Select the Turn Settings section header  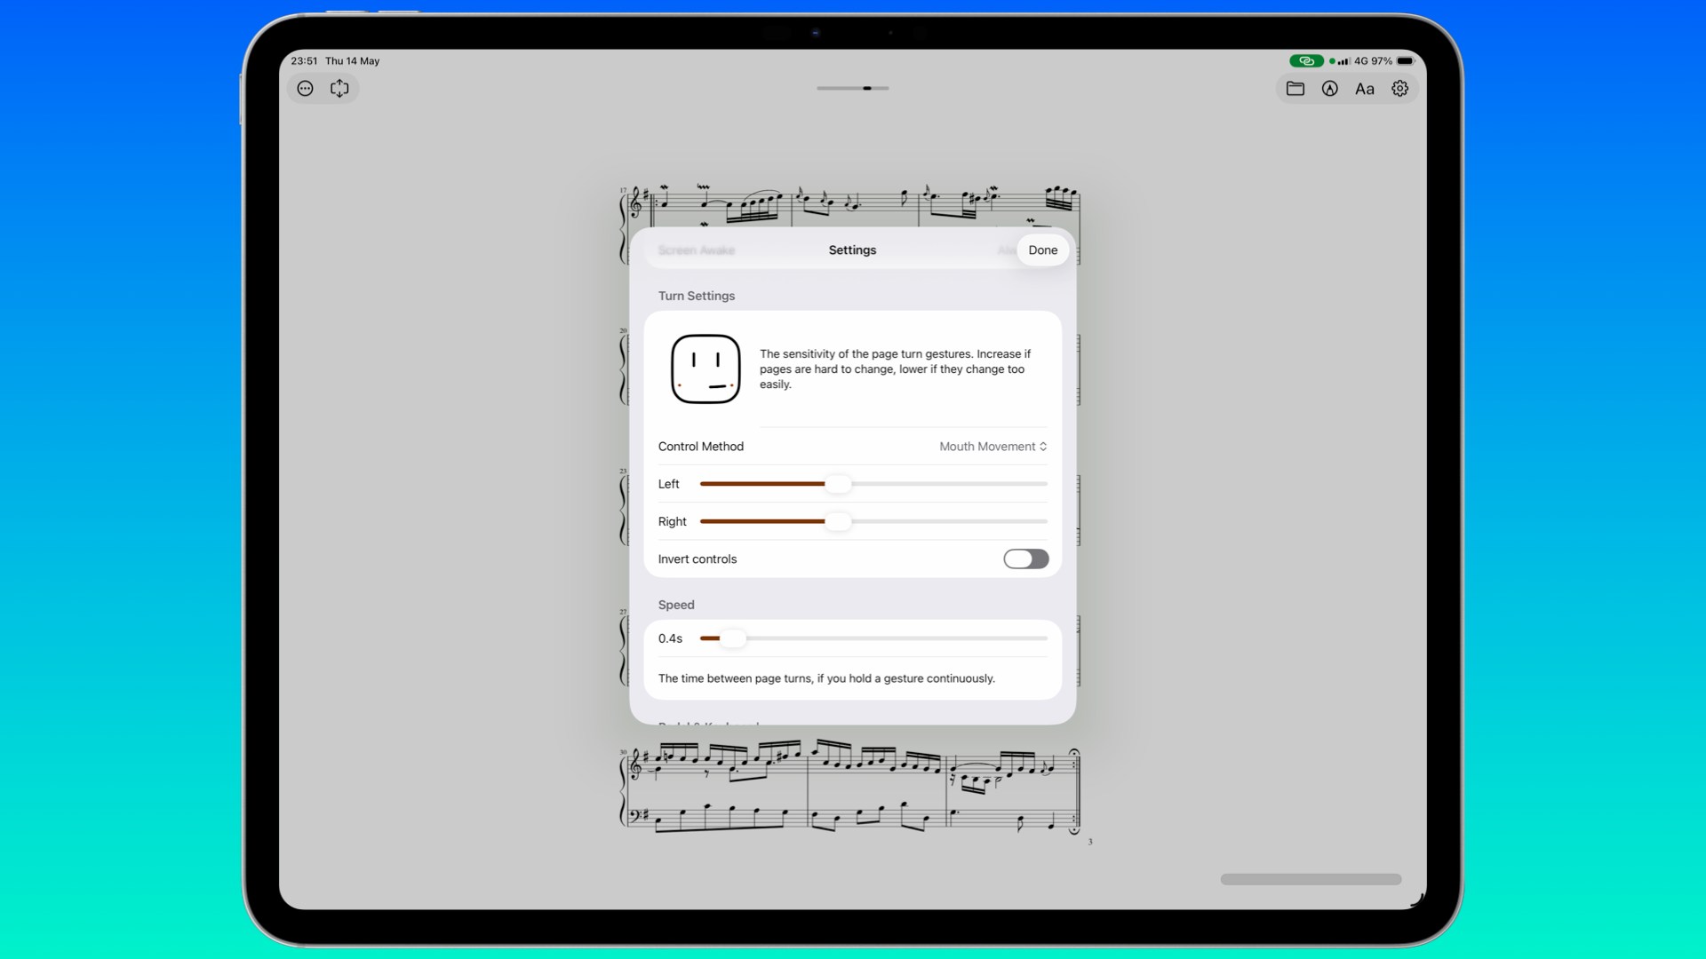coord(697,296)
